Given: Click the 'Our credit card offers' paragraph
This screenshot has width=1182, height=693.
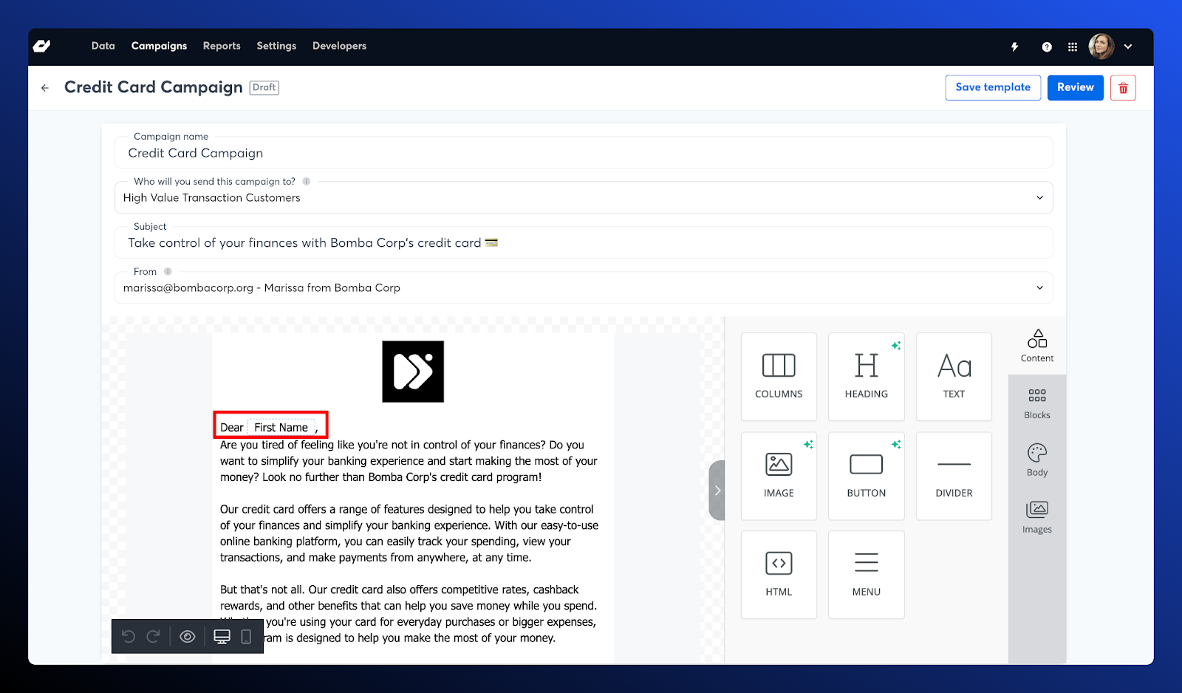Looking at the screenshot, I should (409, 533).
